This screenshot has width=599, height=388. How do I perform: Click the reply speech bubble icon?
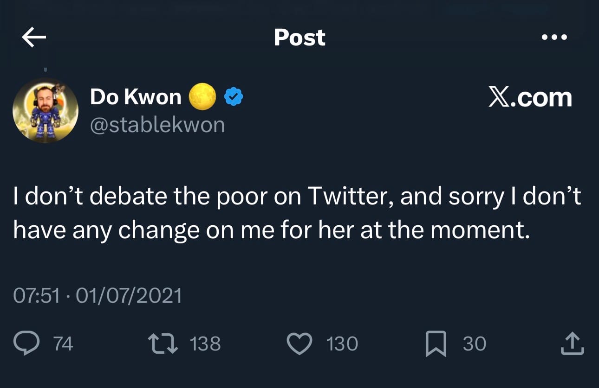coord(27,343)
